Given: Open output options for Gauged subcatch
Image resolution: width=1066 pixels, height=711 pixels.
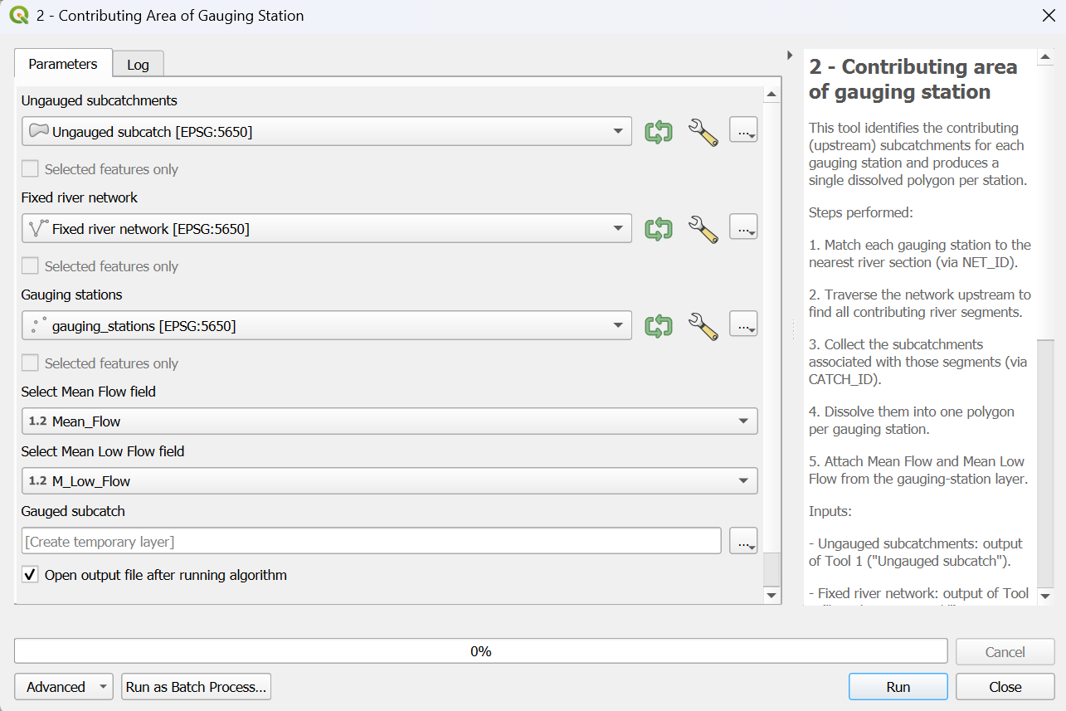Looking at the screenshot, I should click(x=743, y=542).
